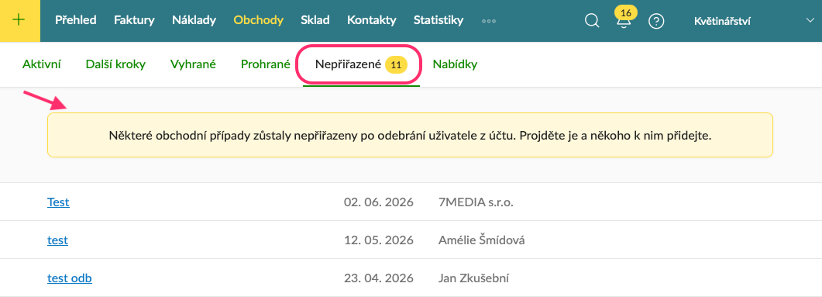Open the Náklady menu item

(x=194, y=20)
